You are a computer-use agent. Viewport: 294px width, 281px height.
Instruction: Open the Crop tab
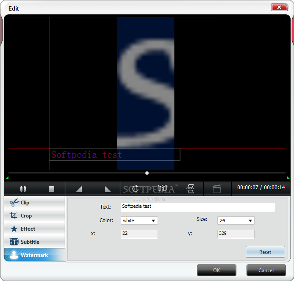pyautogui.click(x=34, y=216)
